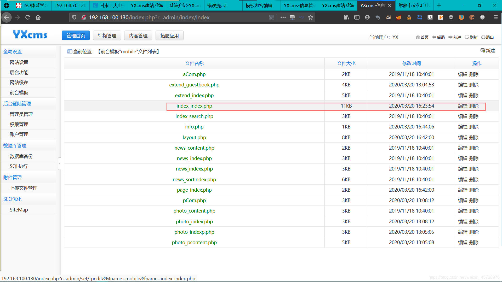Delete extend_index.php via 删除
Image resolution: width=502 pixels, height=282 pixels.
coord(474,96)
